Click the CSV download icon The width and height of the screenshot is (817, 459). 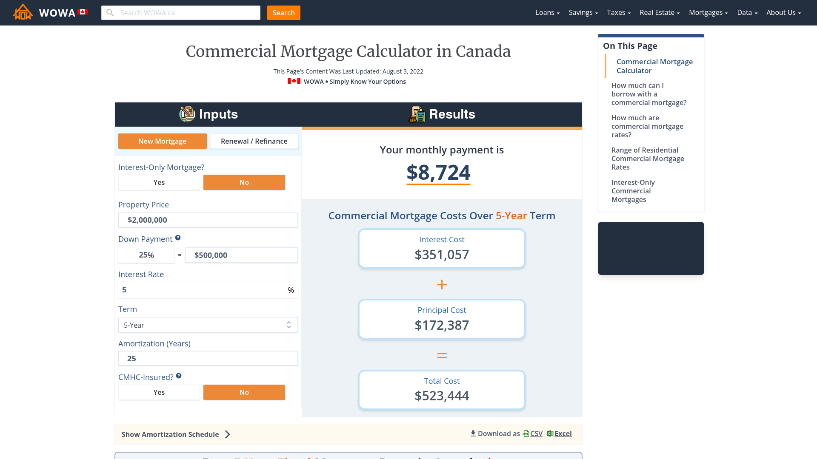point(526,433)
